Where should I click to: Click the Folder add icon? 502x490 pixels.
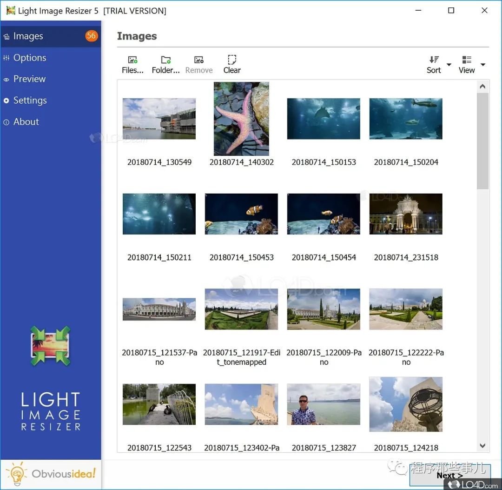tap(165, 60)
